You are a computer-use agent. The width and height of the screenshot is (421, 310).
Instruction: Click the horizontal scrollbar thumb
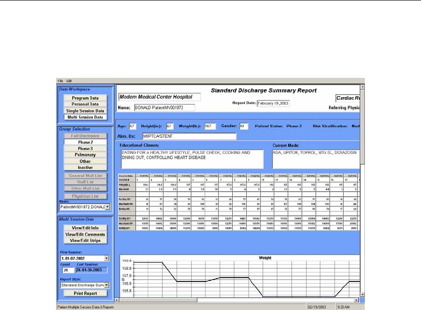(158, 300)
